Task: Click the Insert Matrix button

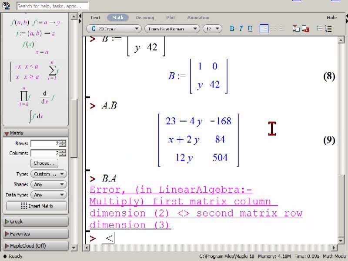Action: click(37, 206)
